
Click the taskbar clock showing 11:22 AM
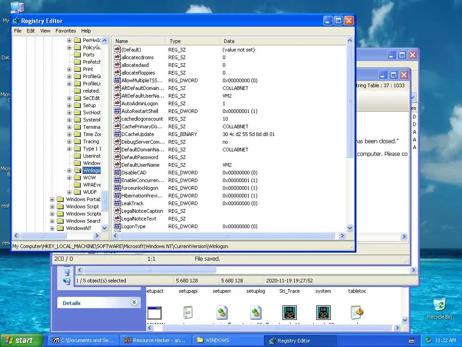tap(445, 340)
